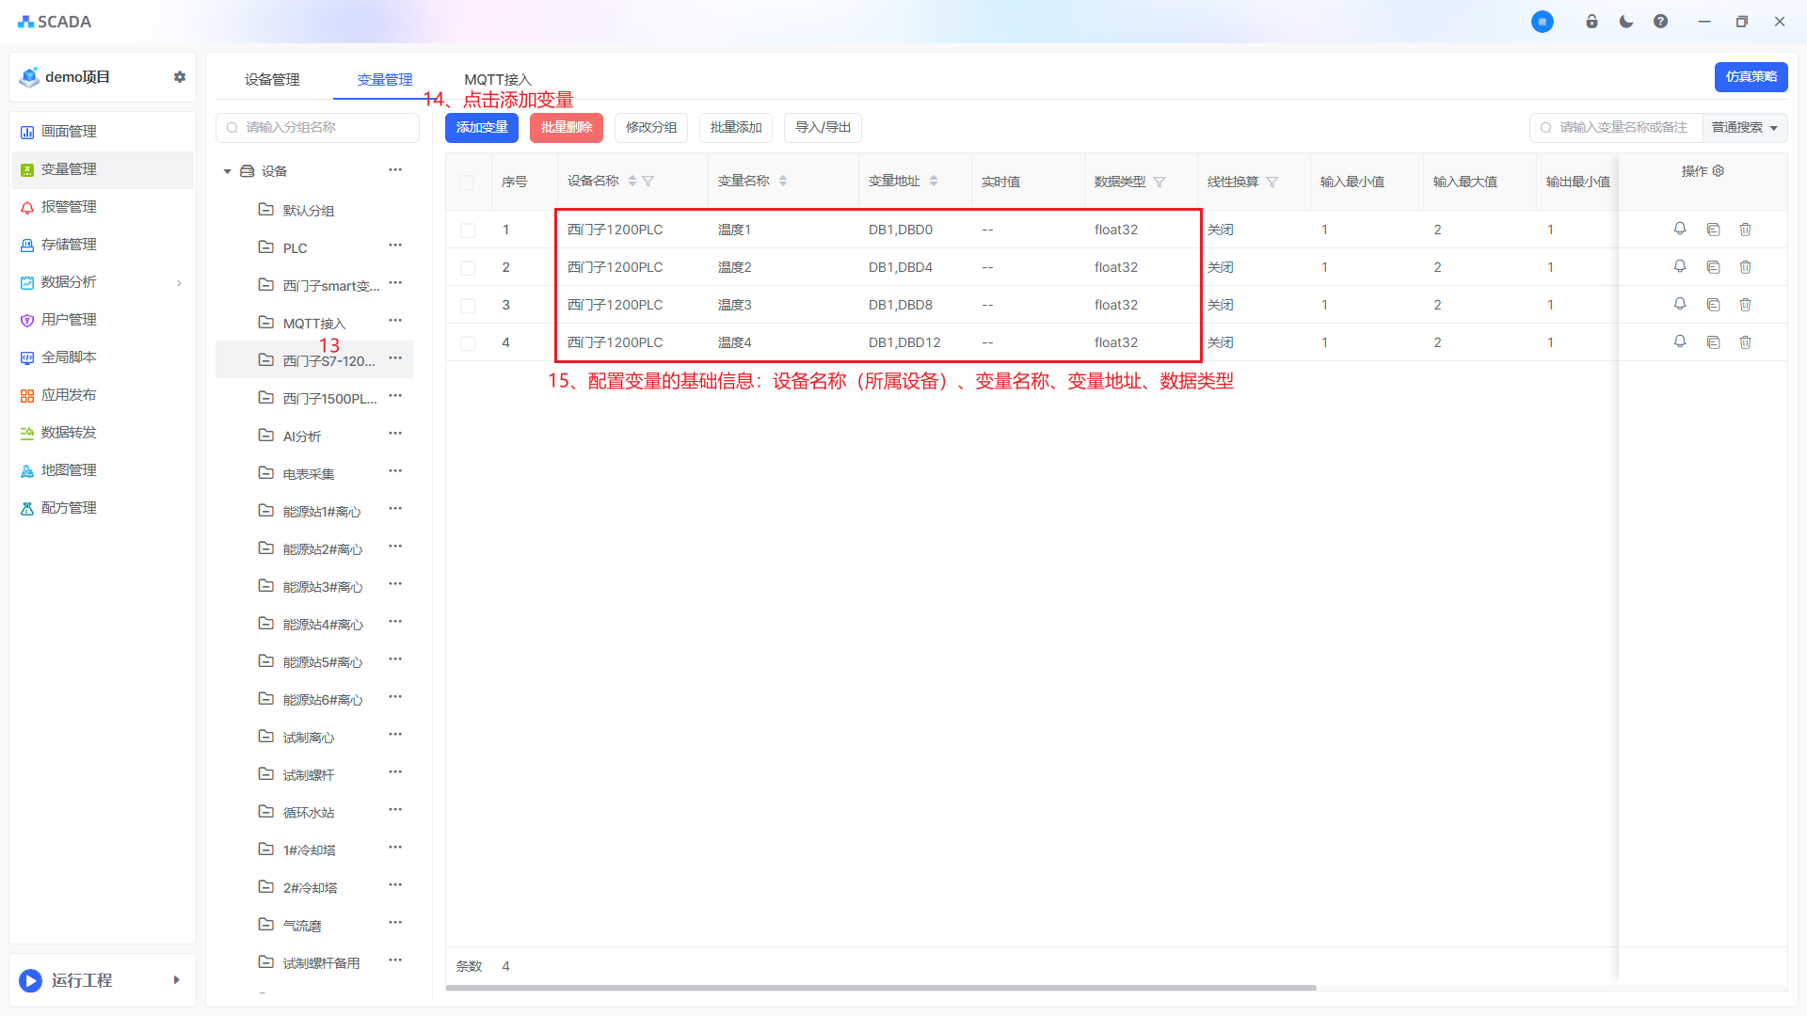Click the lock icon in title bar
Screen dimensions: 1807x1016
1591,22
